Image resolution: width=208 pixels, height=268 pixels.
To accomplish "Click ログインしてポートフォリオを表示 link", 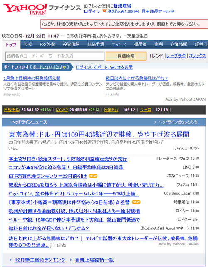I will pyautogui.click(x=104, y=67).
